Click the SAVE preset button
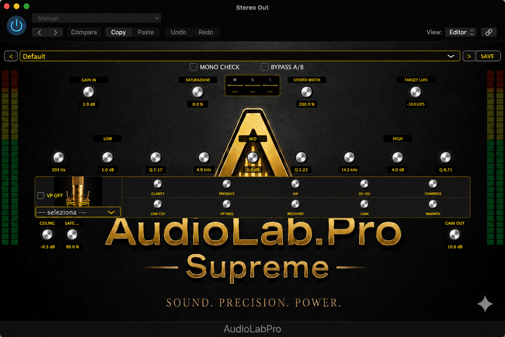Image resolution: width=505 pixels, height=337 pixels. pos(487,56)
